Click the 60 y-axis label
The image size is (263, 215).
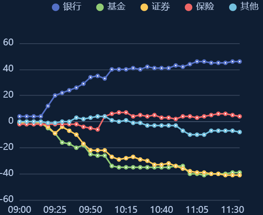pos(9,43)
